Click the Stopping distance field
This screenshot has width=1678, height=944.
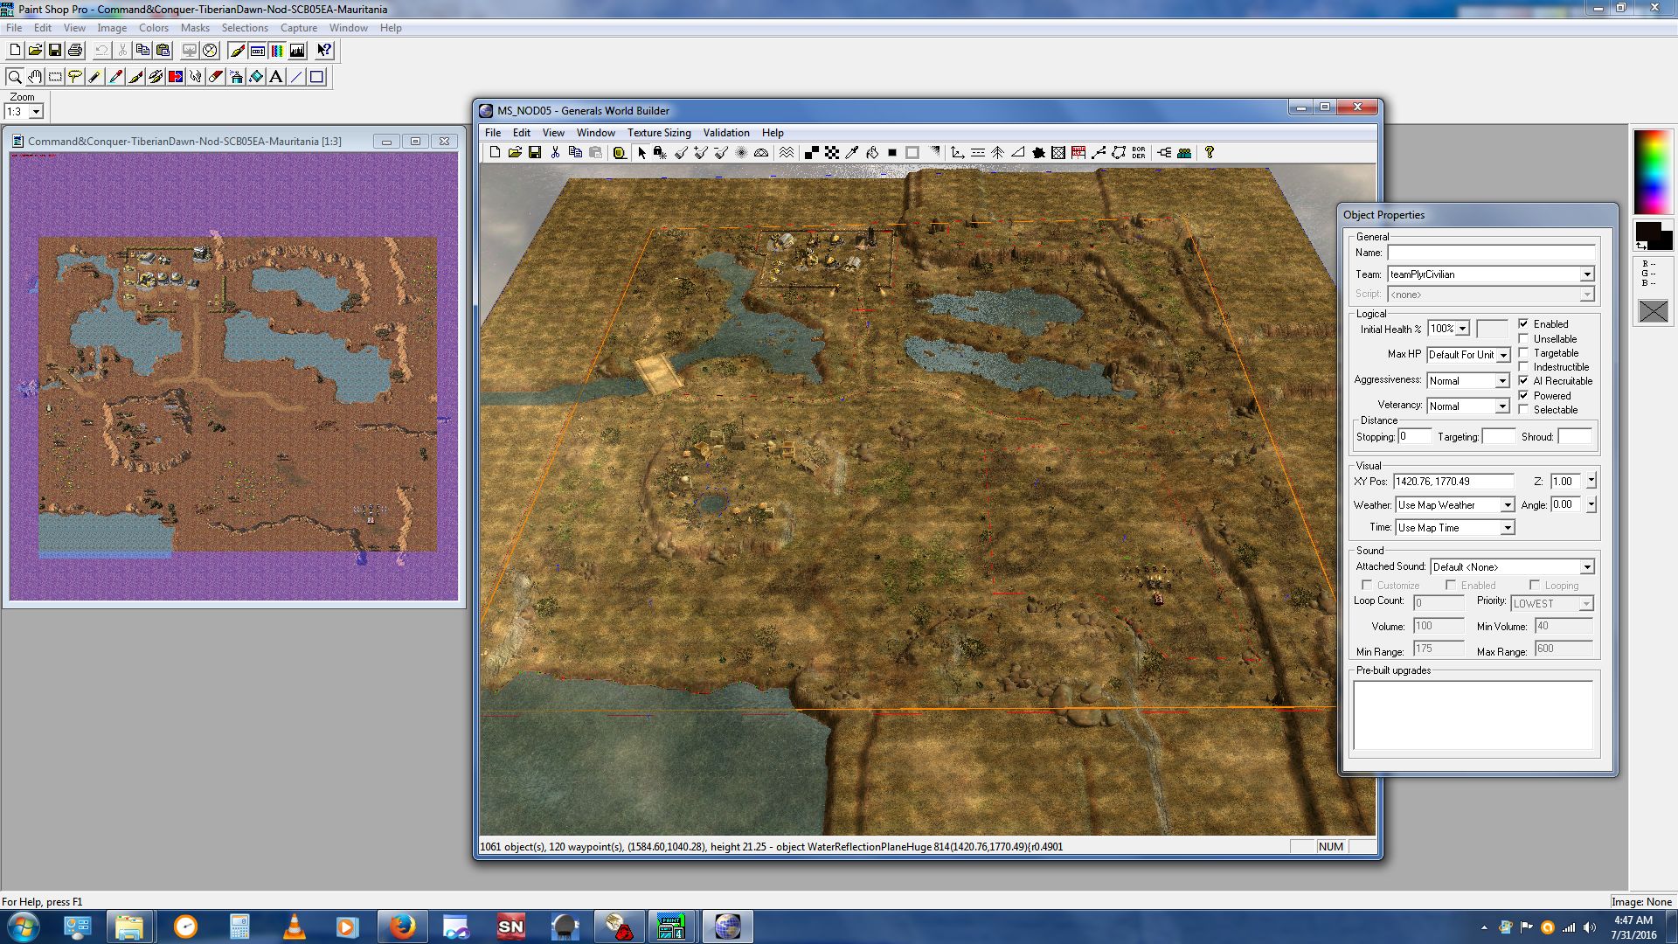[1415, 436]
